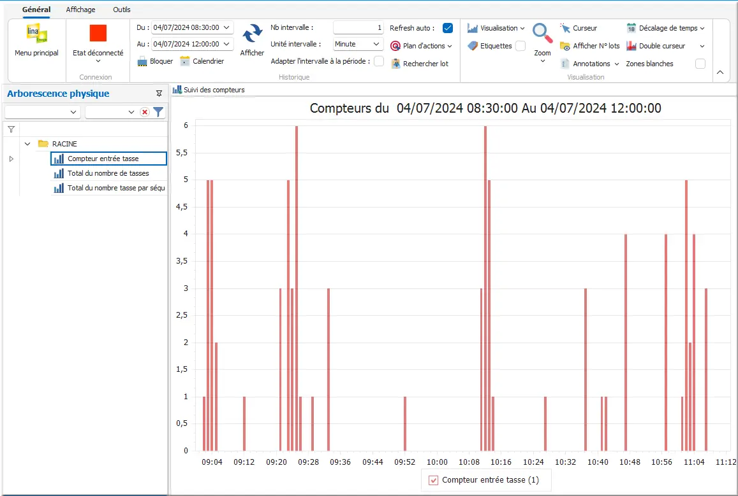This screenshot has width=738, height=496.
Task: Open the Décalage de temps dropdown arrow
Action: pos(702,28)
